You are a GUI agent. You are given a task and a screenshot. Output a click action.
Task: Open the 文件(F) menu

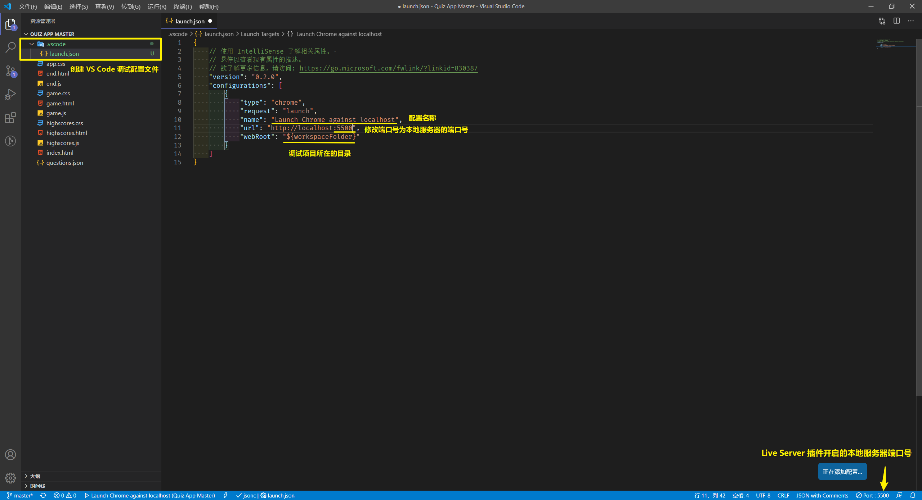(x=28, y=6)
